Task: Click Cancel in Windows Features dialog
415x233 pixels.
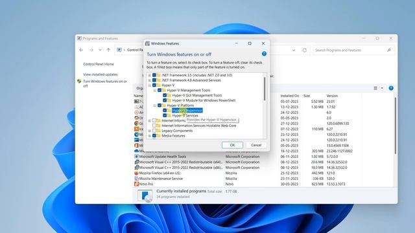Action: tap(256, 145)
